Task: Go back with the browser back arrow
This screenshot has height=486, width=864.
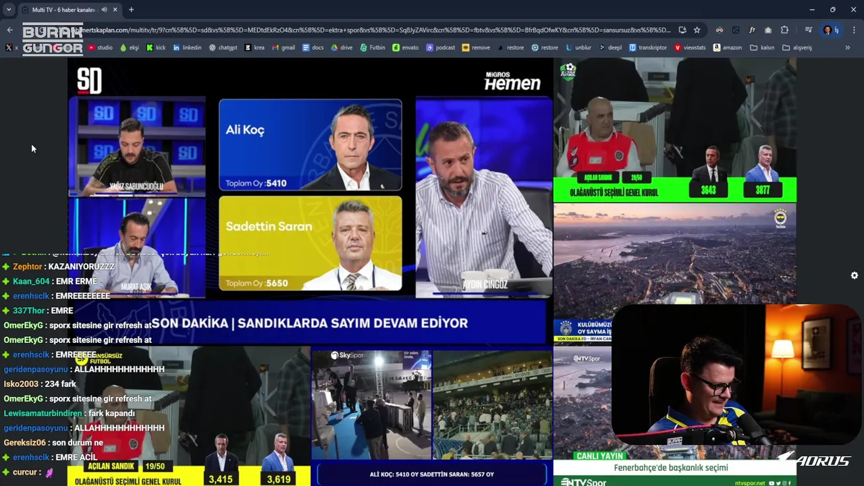Action: coord(9,30)
